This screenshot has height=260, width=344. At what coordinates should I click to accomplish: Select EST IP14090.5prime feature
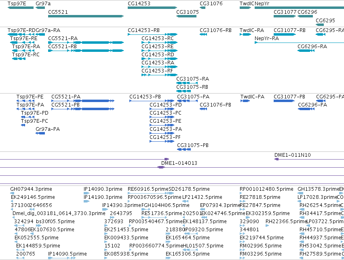point(62,258)
